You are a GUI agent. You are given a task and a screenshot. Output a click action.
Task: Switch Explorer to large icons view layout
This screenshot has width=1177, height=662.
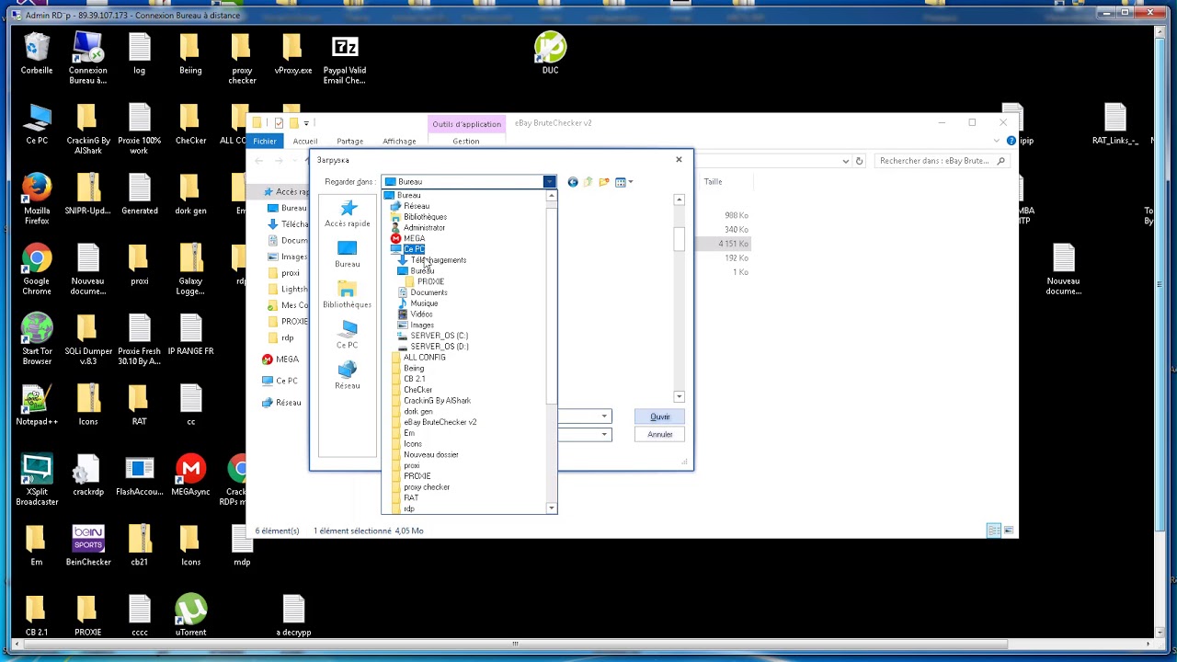click(1009, 531)
